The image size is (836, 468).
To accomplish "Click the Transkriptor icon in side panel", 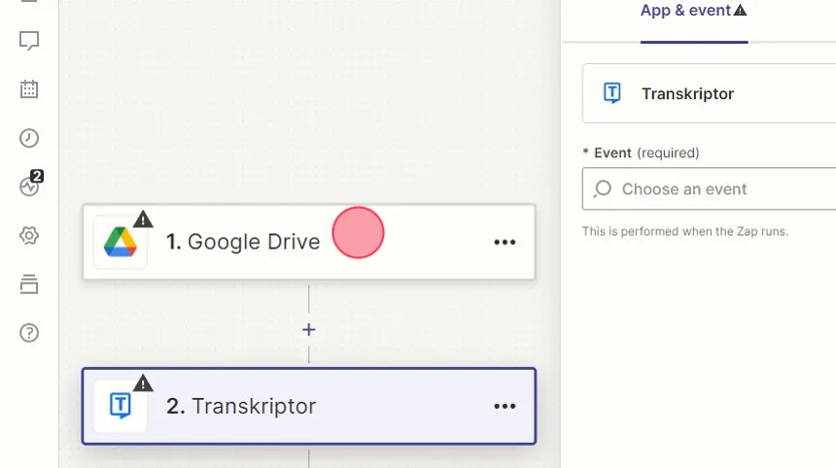I will point(612,93).
